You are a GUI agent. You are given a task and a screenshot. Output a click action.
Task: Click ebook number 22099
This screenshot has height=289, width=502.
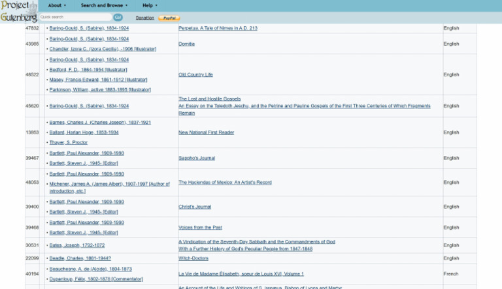point(32,258)
